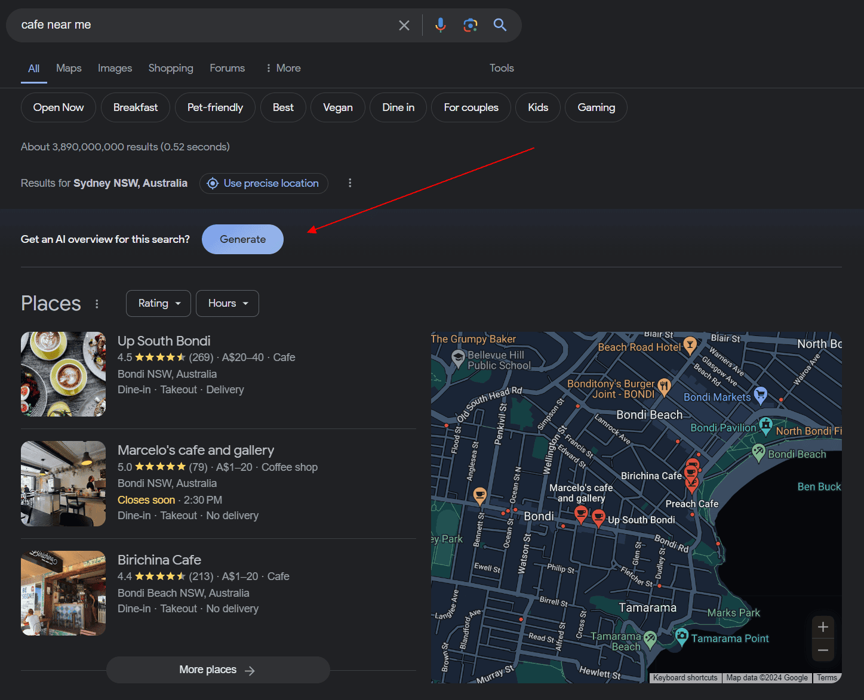Zoom in on the map

(x=823, y=627)
